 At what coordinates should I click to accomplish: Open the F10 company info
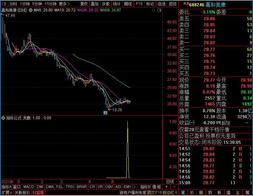pyautogui.click(x=139, y=4)
